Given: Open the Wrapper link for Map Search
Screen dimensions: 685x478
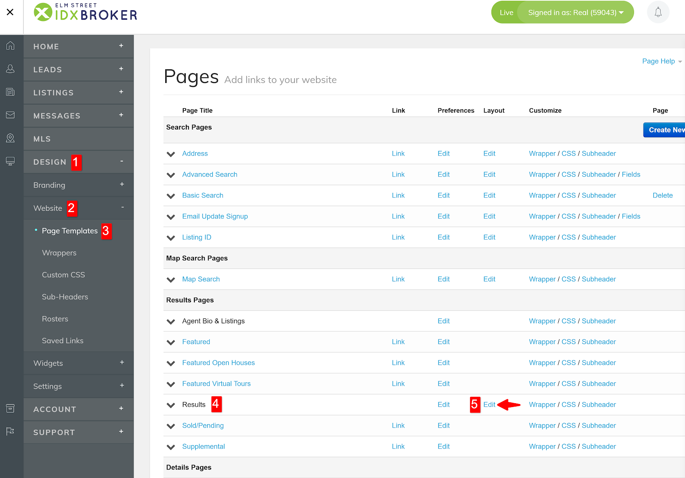Looking at the screenshot, I should (542, 279).
